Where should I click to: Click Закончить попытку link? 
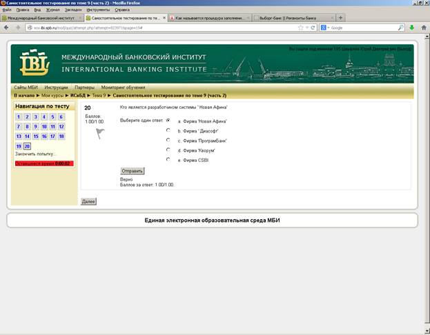[35, 154]
